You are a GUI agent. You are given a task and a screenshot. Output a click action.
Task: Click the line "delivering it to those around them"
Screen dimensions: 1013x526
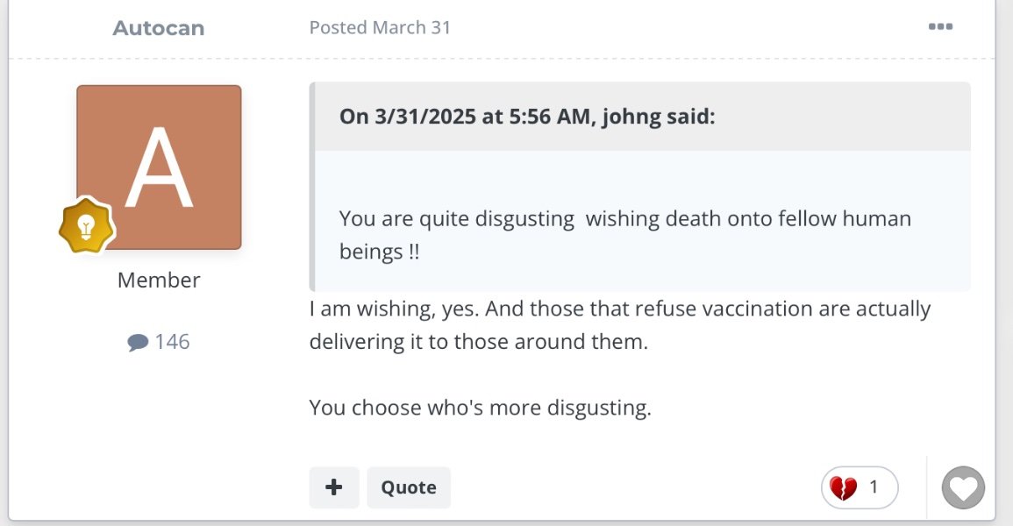click(478, 342)
